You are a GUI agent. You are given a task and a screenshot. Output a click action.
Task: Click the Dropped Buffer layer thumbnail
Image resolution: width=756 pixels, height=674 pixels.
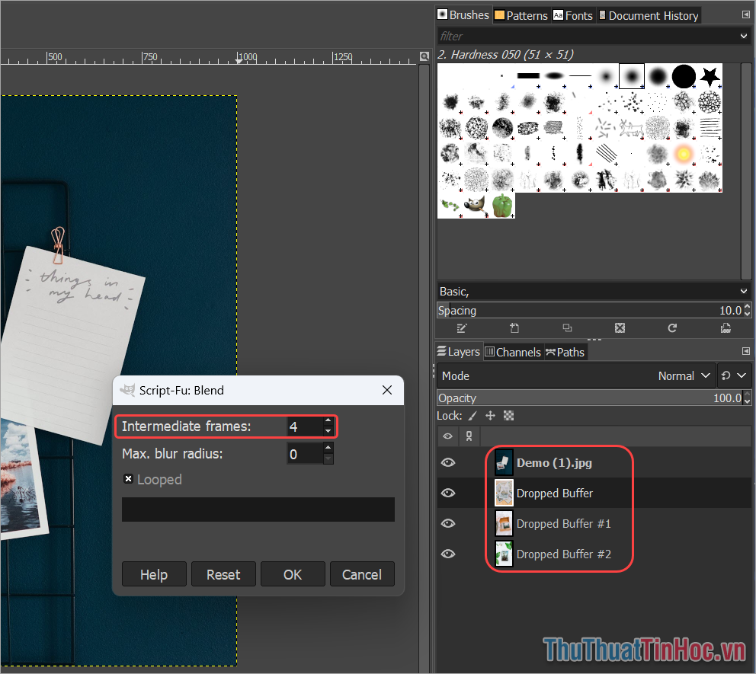504,493
